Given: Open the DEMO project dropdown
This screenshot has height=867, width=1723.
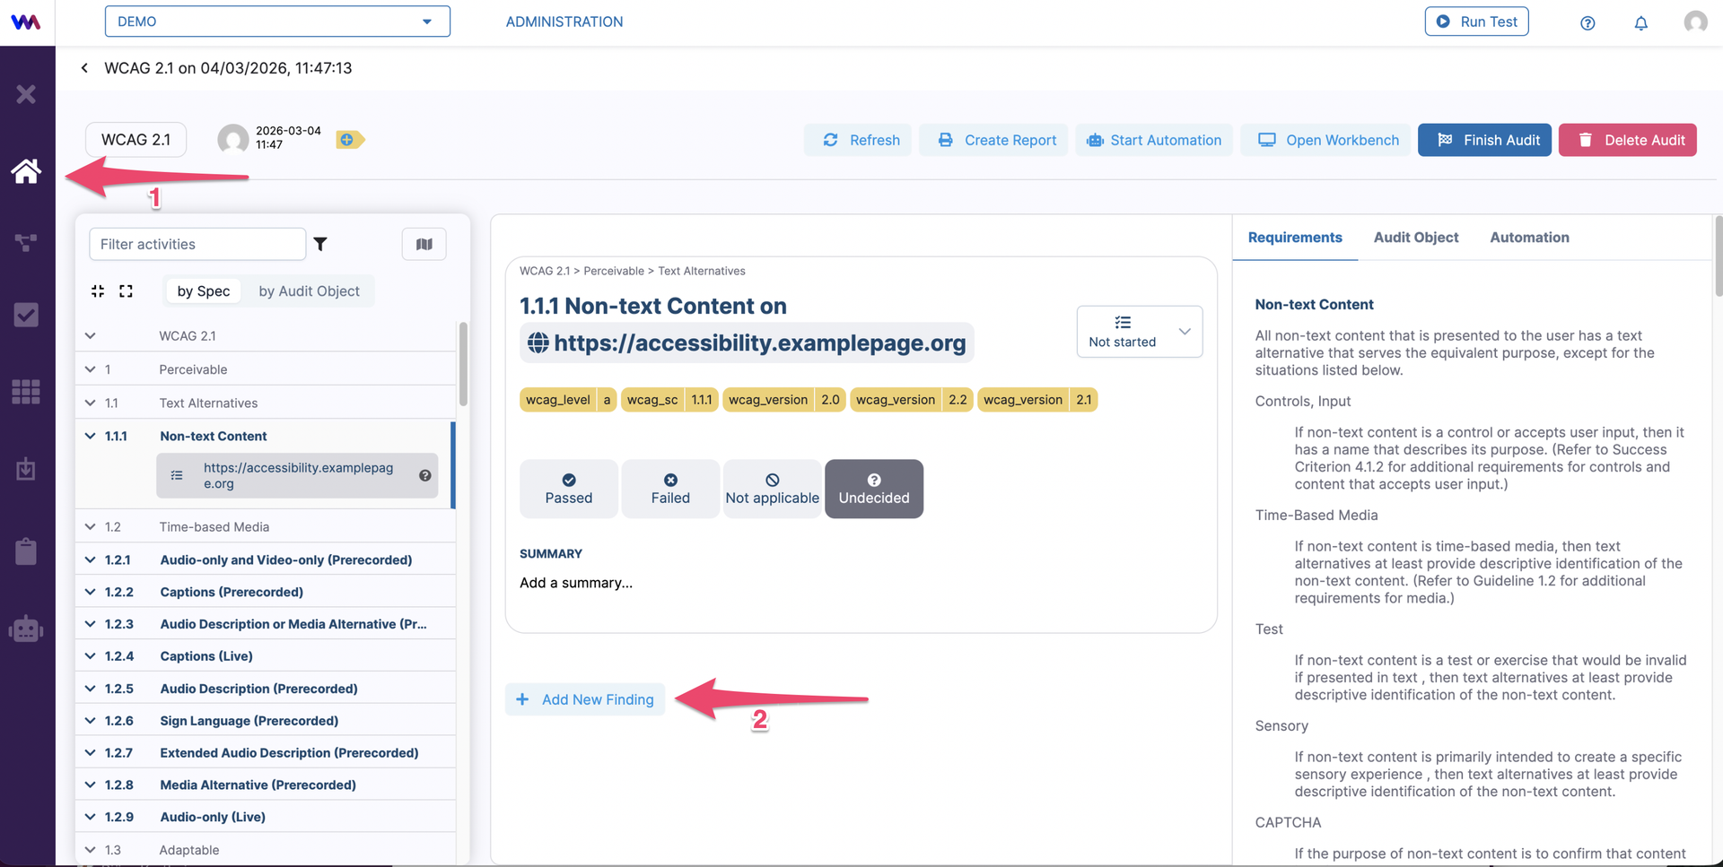Looking at the screenshot, I should click(277, 22).
